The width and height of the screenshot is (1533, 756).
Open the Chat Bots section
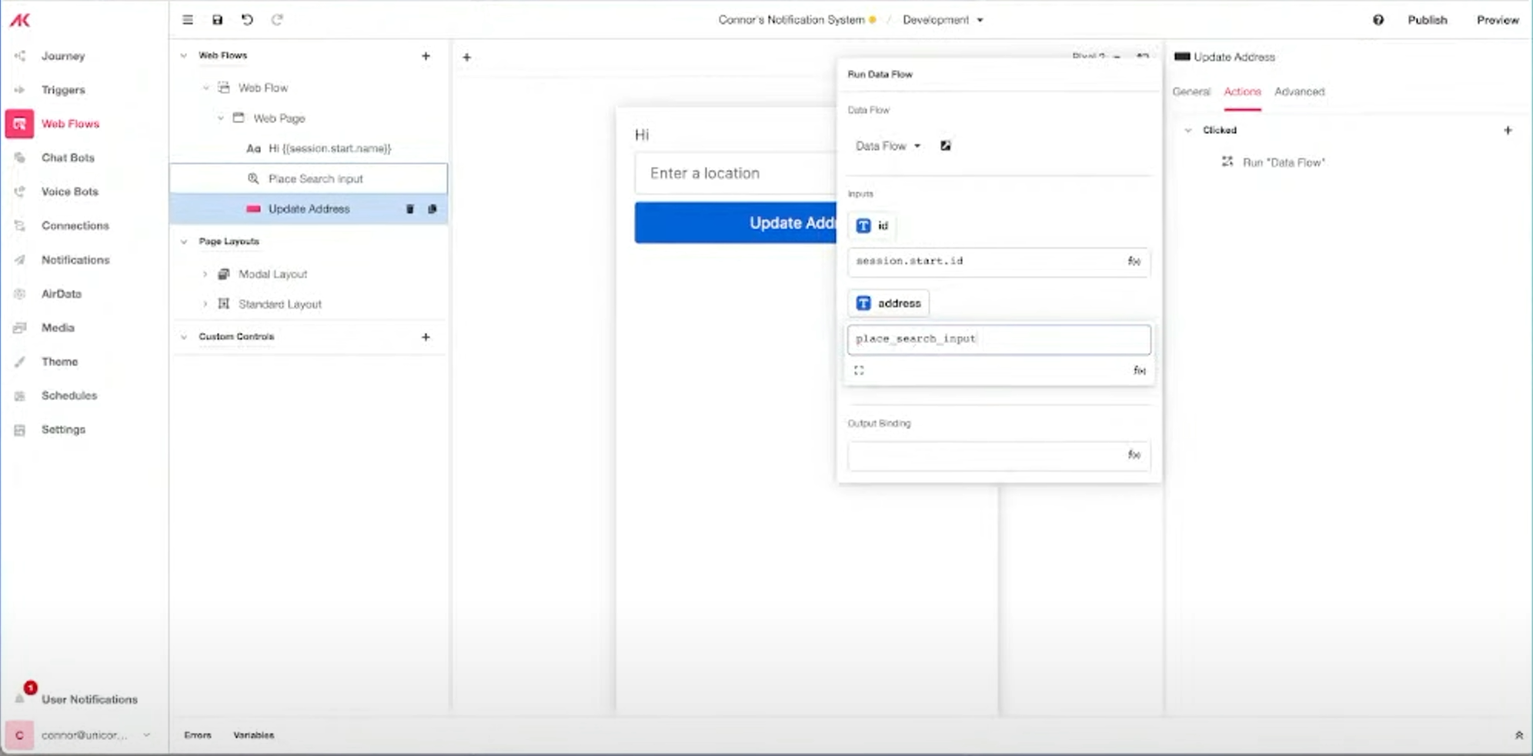tap(66, 158)
